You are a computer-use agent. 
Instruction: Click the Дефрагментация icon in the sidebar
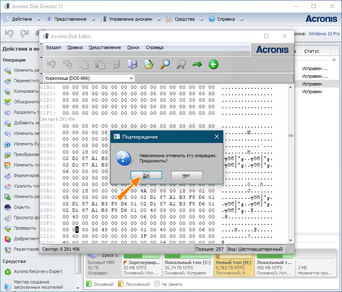(x=8, y=239)
